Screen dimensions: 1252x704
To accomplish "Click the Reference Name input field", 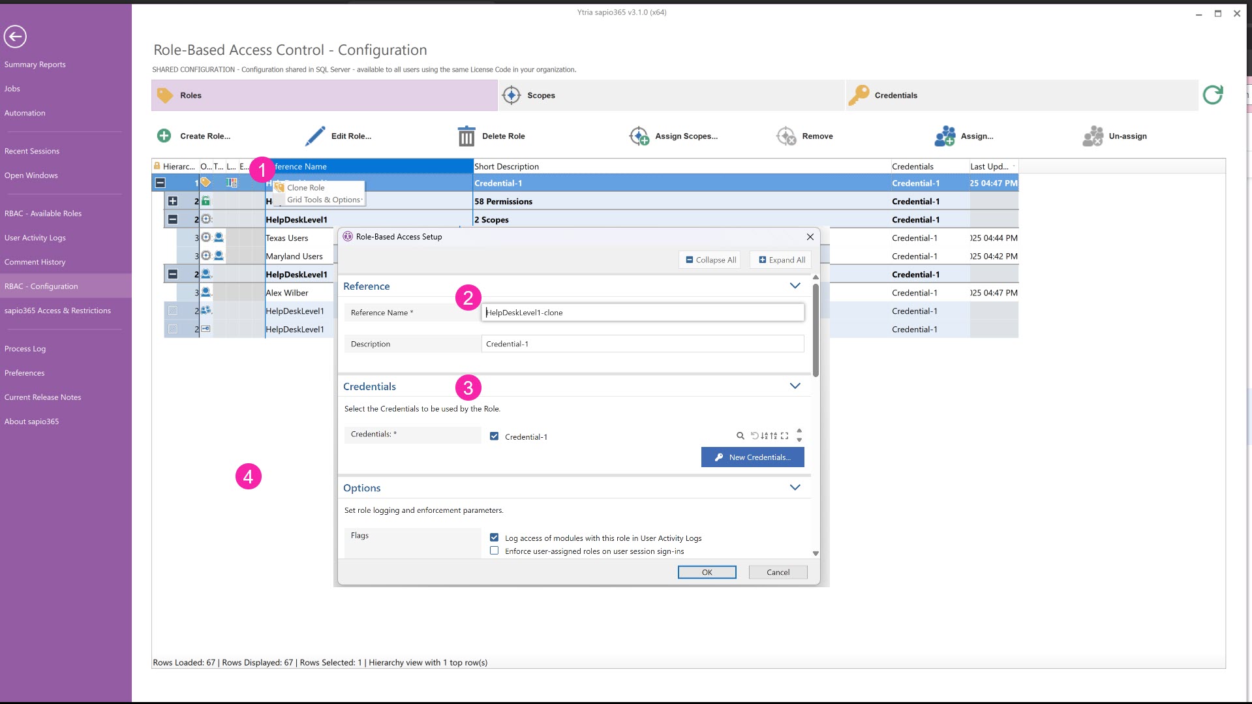I will [x=642, y=313].
